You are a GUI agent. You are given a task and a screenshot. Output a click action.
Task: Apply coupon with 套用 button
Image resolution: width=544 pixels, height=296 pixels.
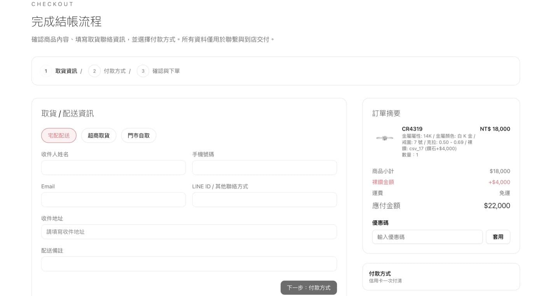click(498, 237)
